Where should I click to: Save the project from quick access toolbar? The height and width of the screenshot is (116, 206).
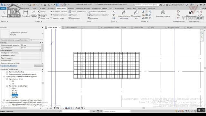pos(12,5)
